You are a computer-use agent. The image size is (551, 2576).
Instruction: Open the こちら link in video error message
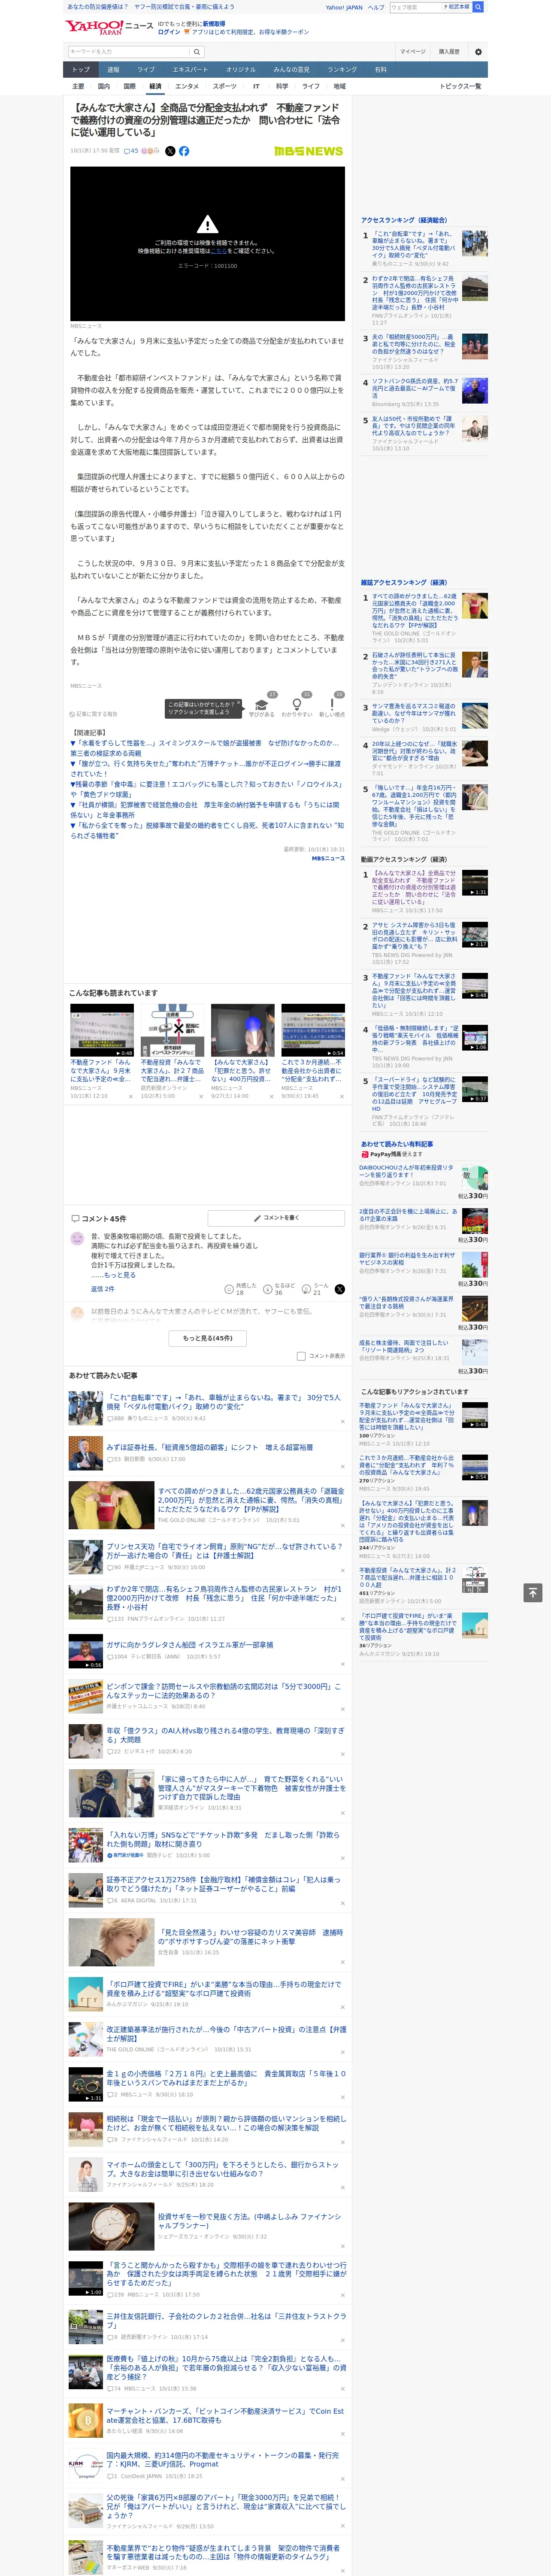218,251
